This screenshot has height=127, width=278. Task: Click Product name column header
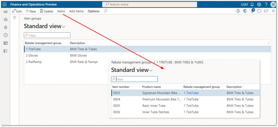pyautogui.click(x=151, y=87)
